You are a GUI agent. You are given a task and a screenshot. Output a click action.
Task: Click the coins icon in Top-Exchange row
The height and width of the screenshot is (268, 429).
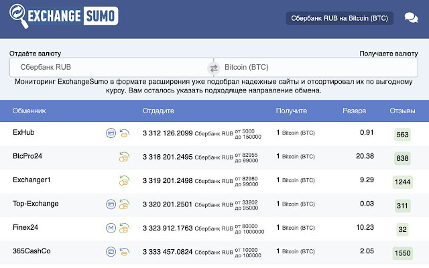(124, 204)
